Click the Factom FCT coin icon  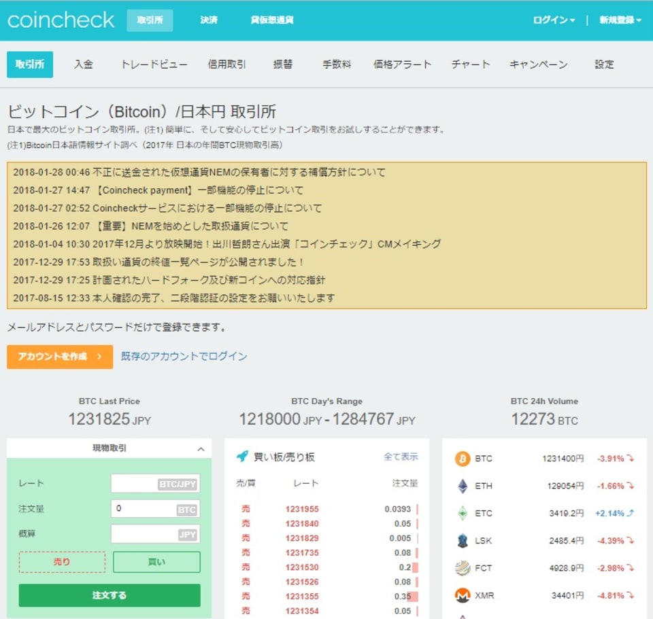[463, 568]
